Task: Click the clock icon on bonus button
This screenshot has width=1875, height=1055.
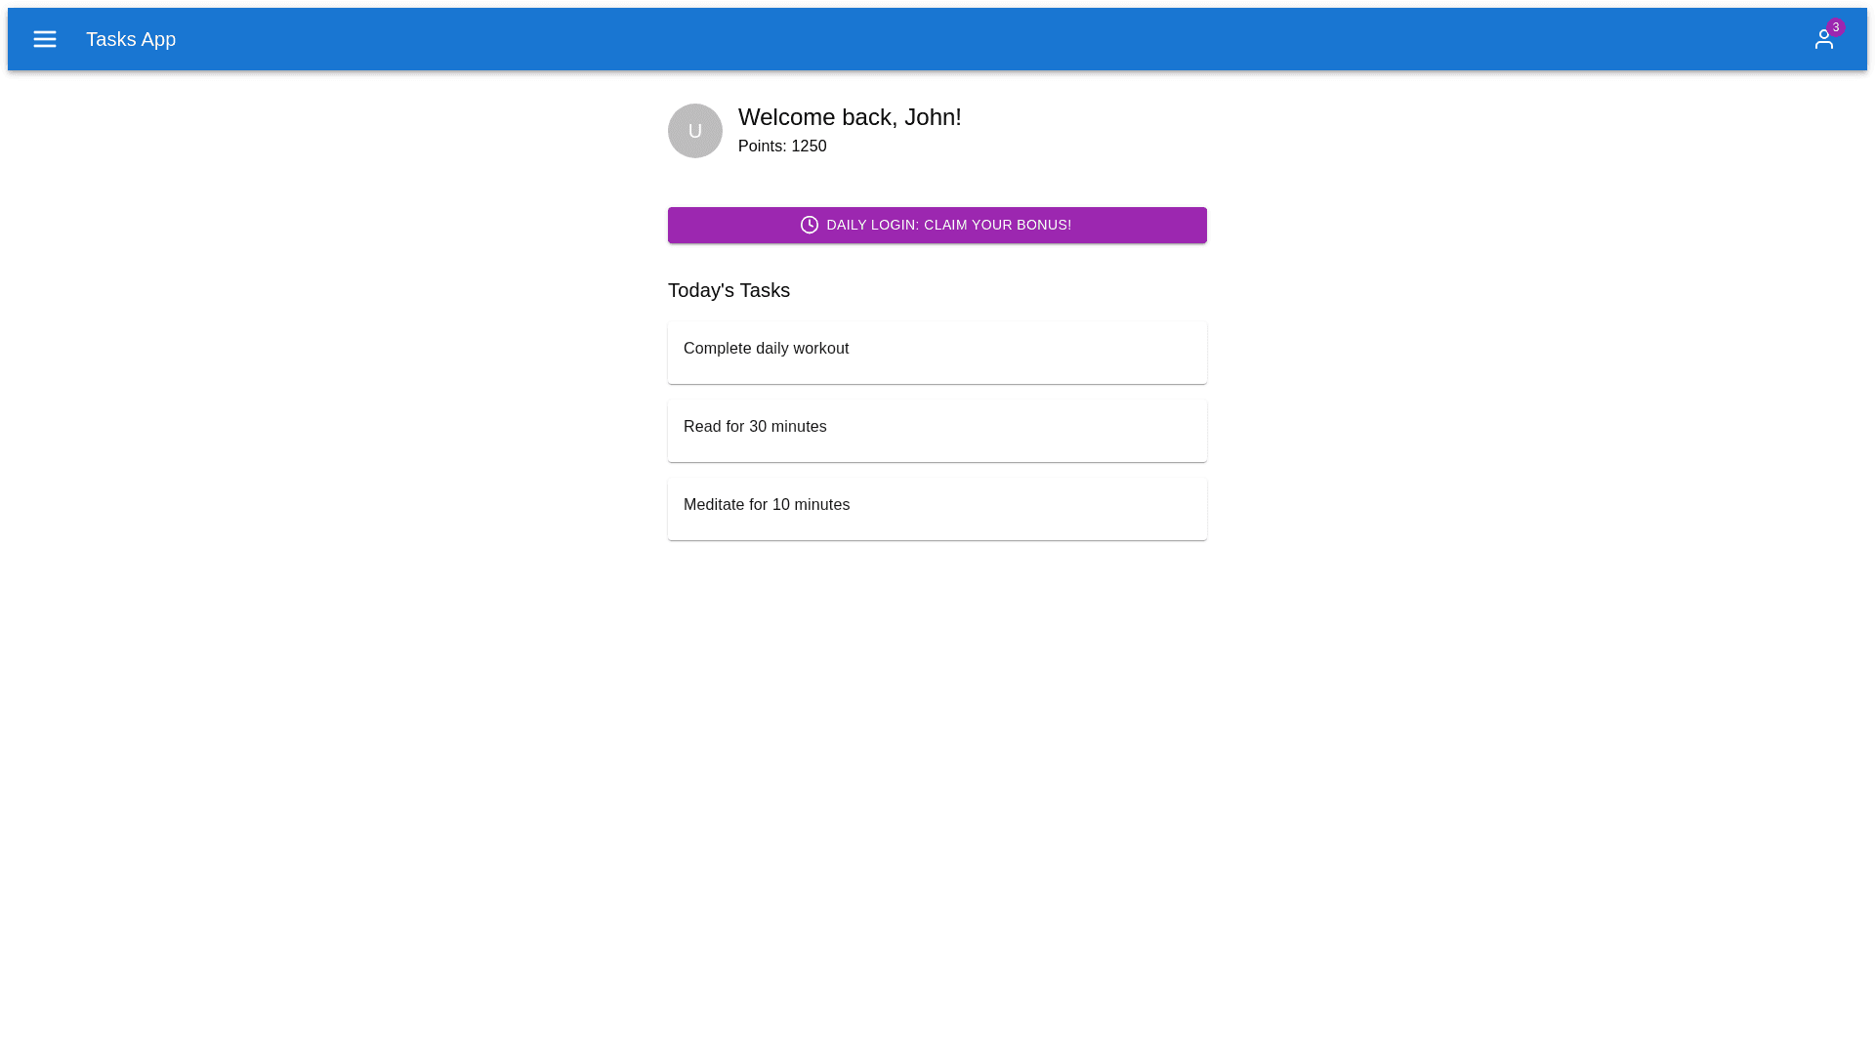Action: tap(809, 225)
